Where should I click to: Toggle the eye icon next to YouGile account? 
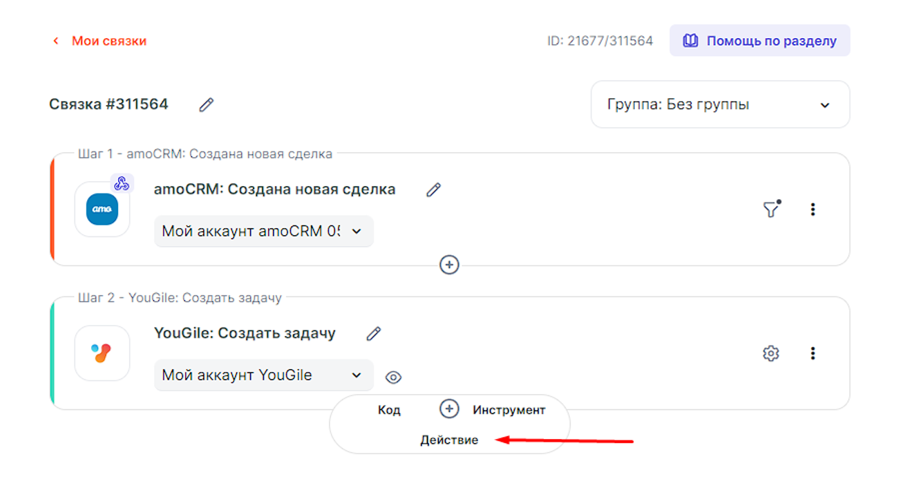(393, 377)
